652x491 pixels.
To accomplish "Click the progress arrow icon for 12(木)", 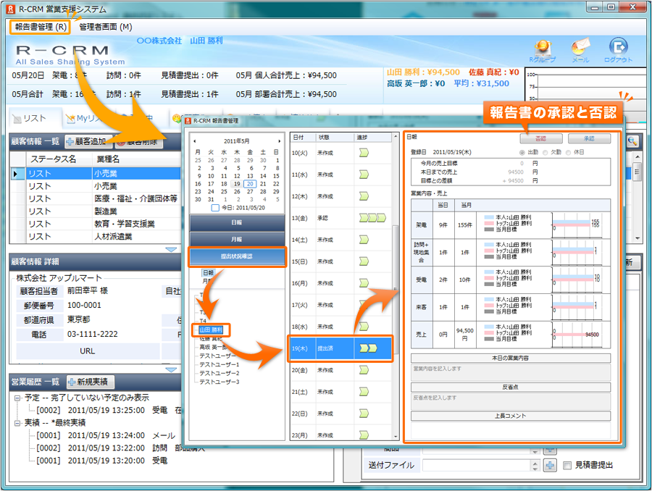I will coord(364,196).
